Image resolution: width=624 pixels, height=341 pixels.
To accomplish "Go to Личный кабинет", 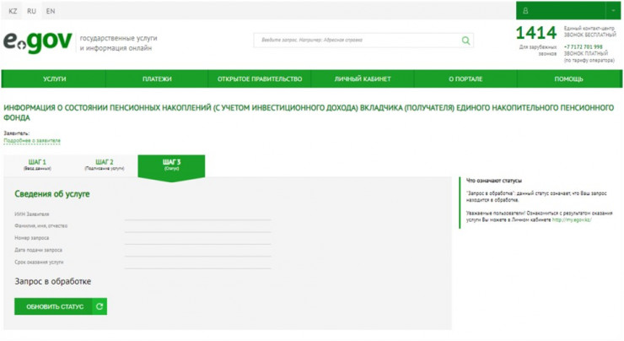I will point(363,79).
